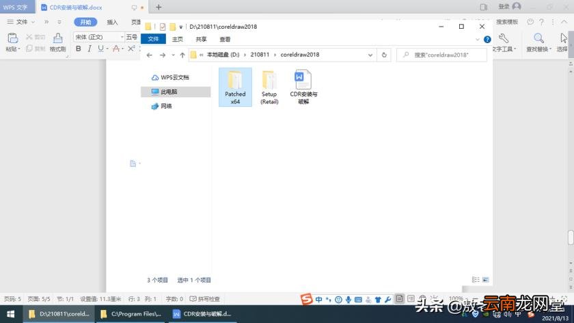Open Sogou skin shirt icon
Screen dimensions: 574x323
(378, 300)
